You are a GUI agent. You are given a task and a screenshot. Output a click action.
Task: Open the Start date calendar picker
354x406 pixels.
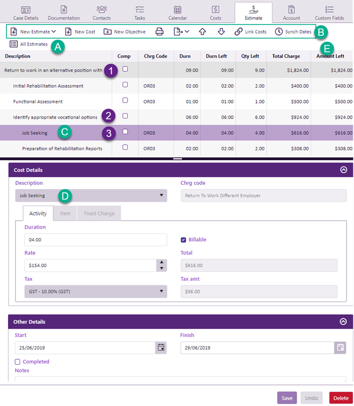161,347
